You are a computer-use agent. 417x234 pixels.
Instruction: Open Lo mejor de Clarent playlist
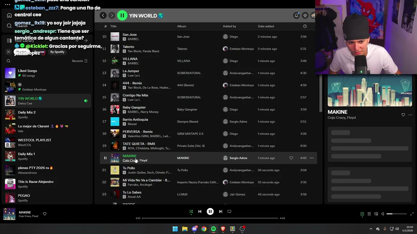[x=47, y=129]
